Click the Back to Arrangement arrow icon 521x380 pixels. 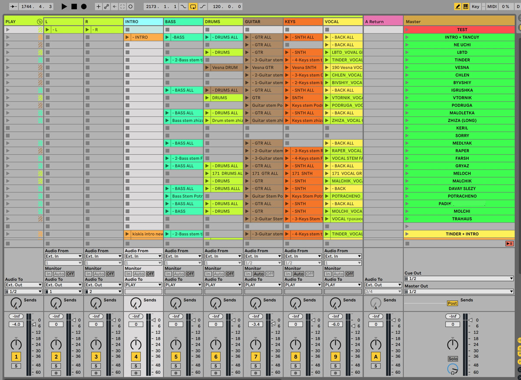[x=114, y=7]
